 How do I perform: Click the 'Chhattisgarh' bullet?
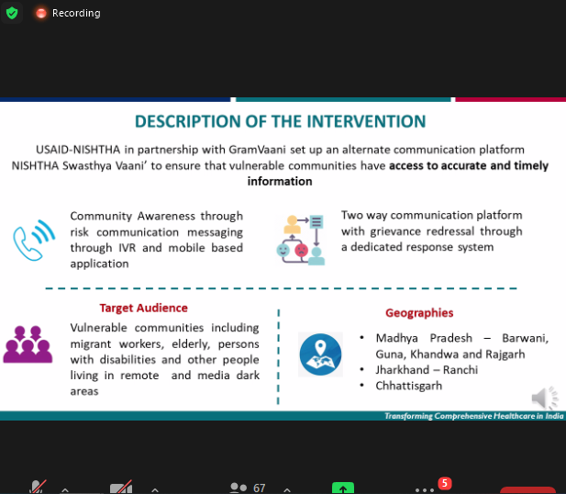click(x=408, y=386)
